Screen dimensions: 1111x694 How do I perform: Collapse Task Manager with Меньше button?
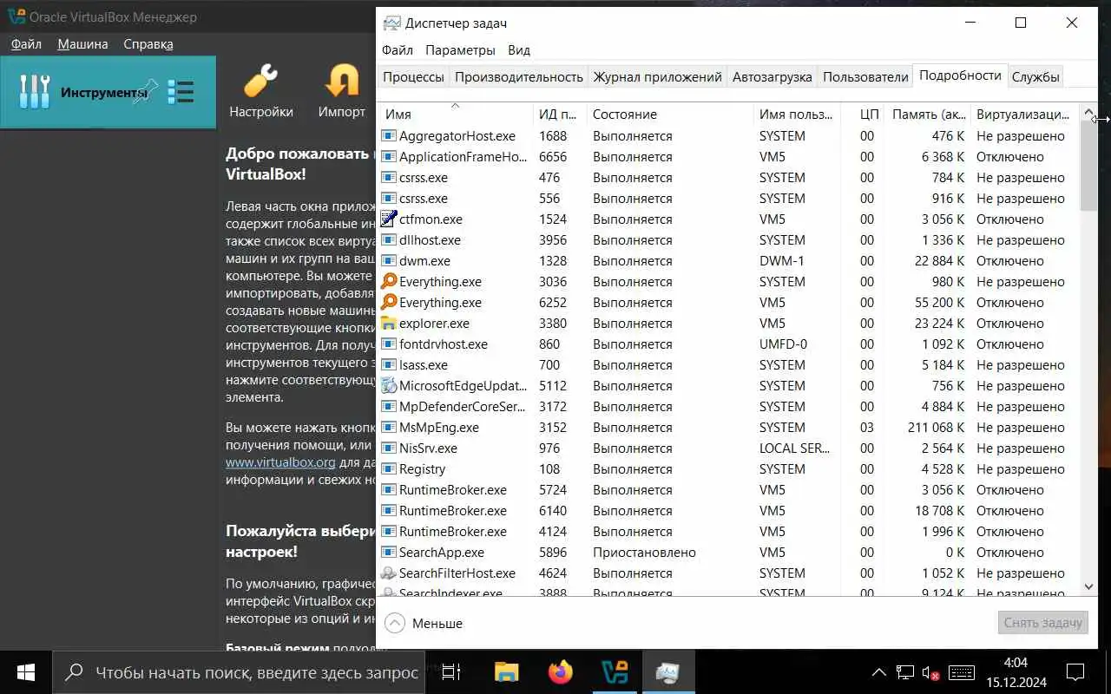tap(424, 623)
